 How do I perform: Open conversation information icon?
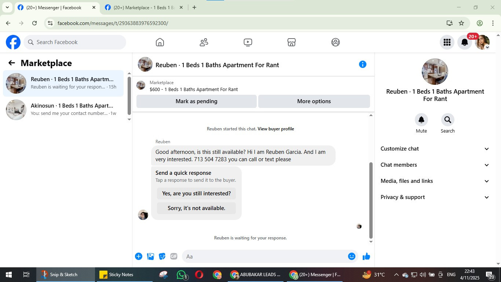(x=362, y=64)
